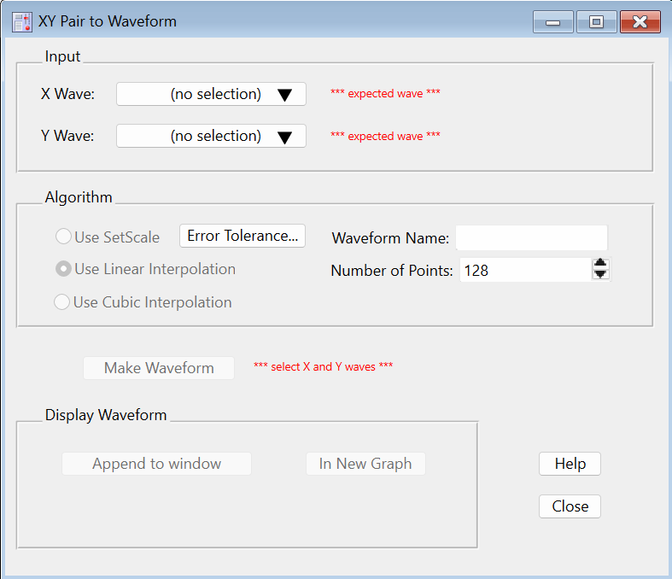Minimize the XY Pair to Waveform window
Screen dimensions: 672x579
tap(552, 22)
